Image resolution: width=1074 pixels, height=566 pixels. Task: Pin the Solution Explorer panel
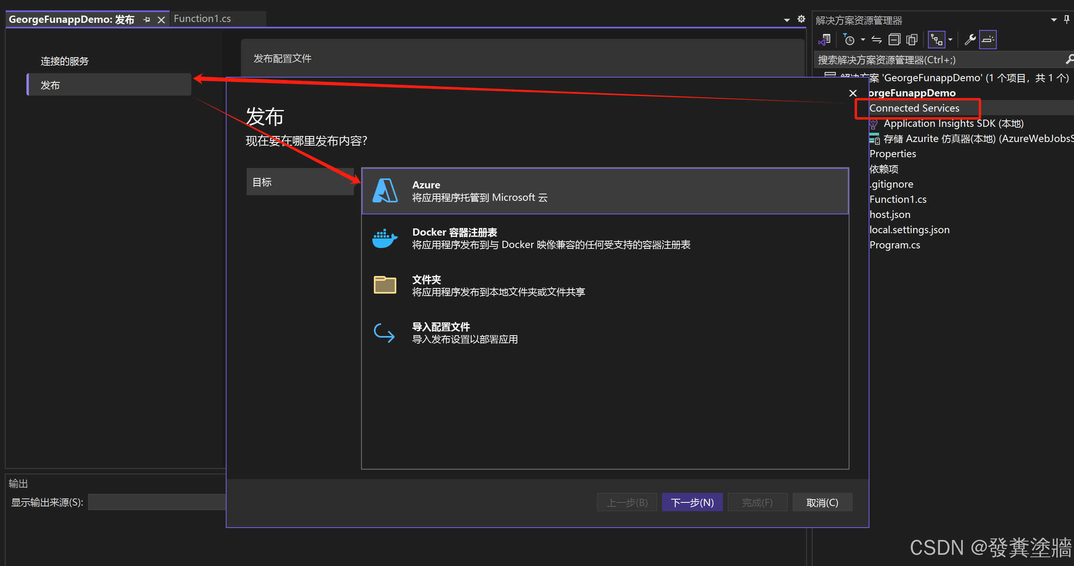(x=1067, y=20)
